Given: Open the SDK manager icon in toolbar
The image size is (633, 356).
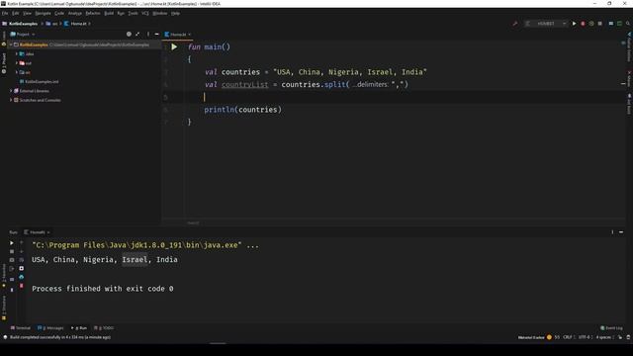Looking at the screenshot, I should pos(619,24).
